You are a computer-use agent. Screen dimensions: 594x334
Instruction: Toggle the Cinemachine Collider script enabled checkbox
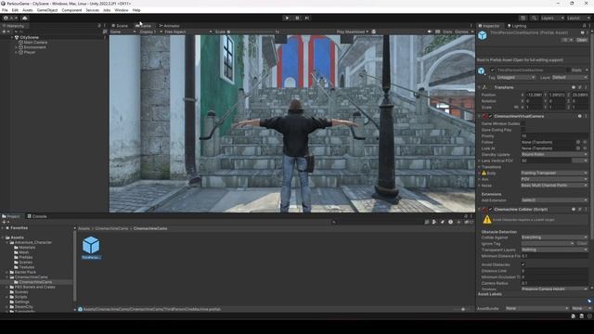491,209
